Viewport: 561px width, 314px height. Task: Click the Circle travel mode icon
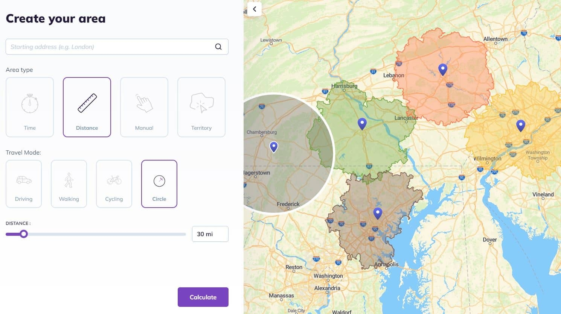159,180
